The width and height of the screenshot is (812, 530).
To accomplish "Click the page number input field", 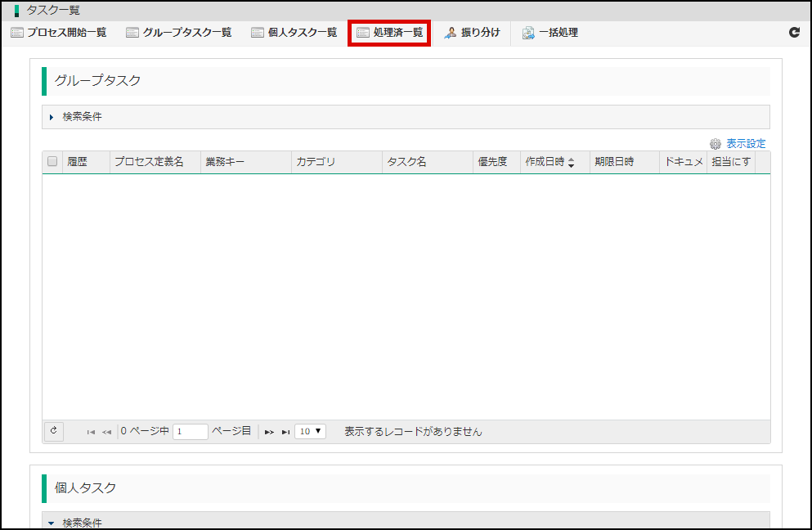I will click(191, 431).
